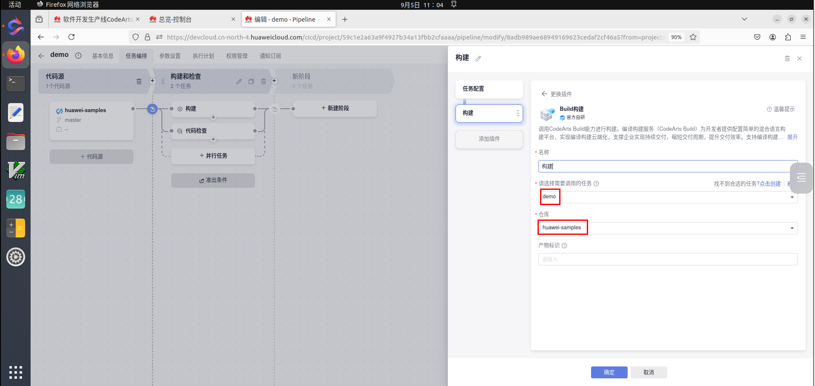Viewport: 815px width, 386px height.
Task: Open the task selection dropdown showing demo
Action: pyautogui.click(x=668, y=197)
